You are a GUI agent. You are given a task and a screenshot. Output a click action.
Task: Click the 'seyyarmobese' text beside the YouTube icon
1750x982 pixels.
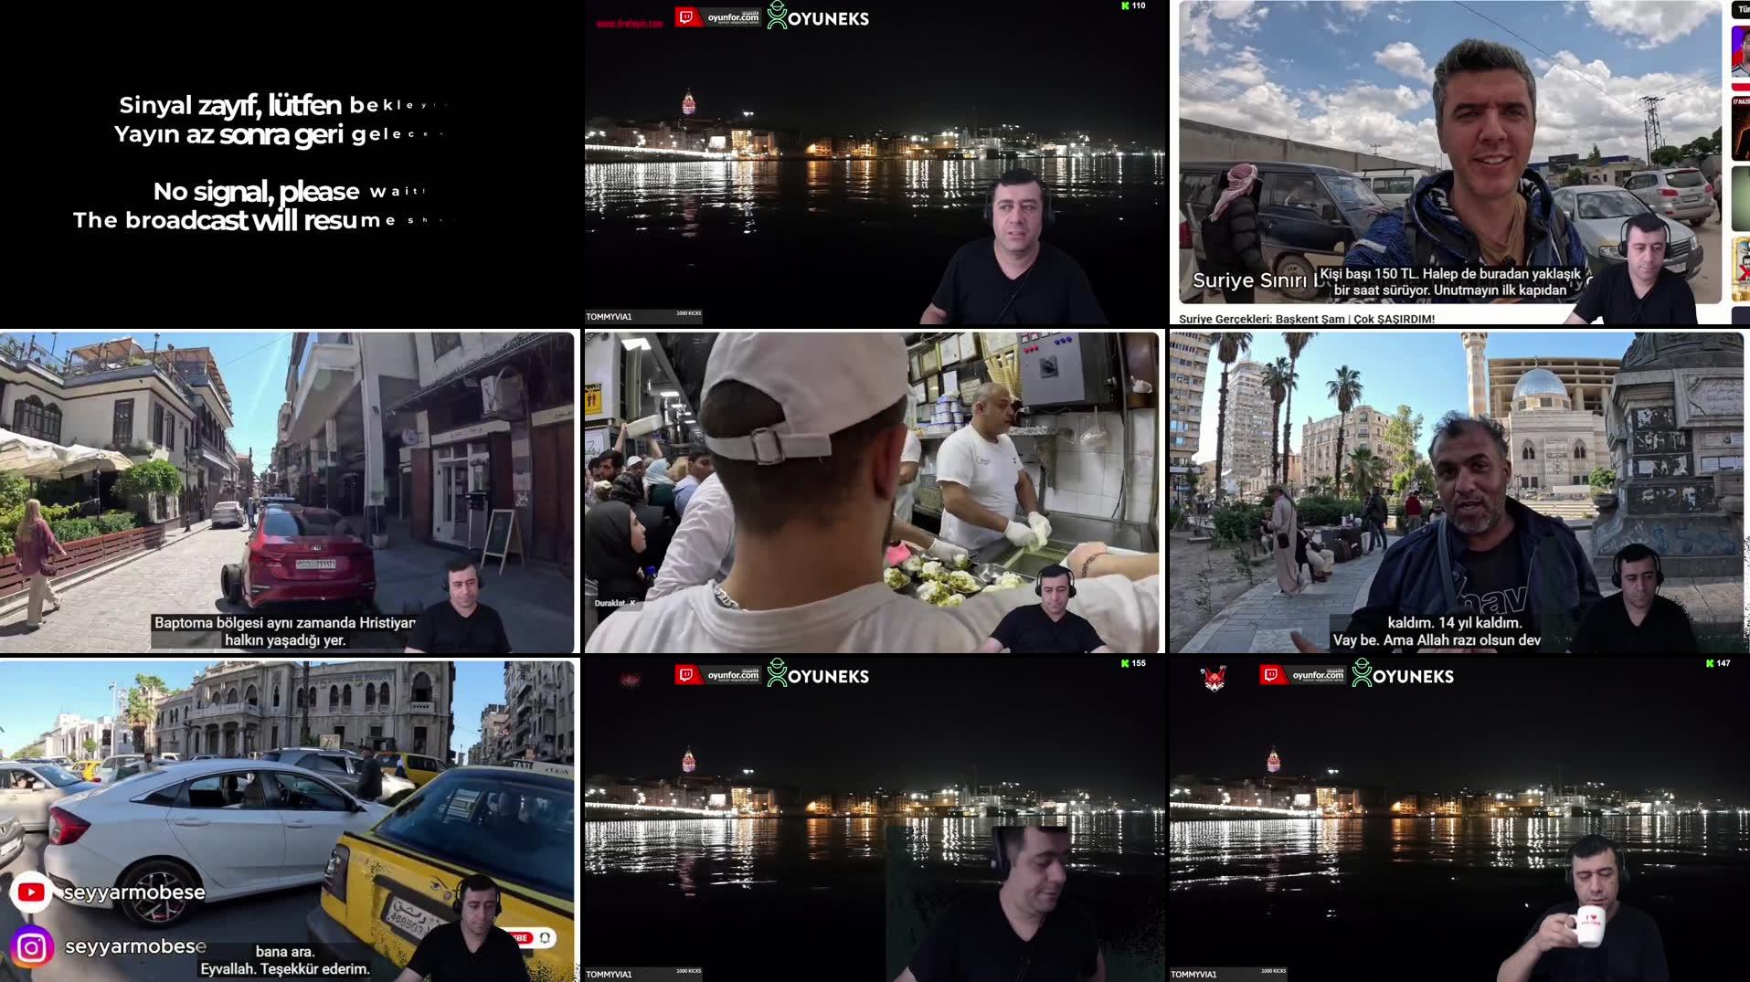[134, 892]
